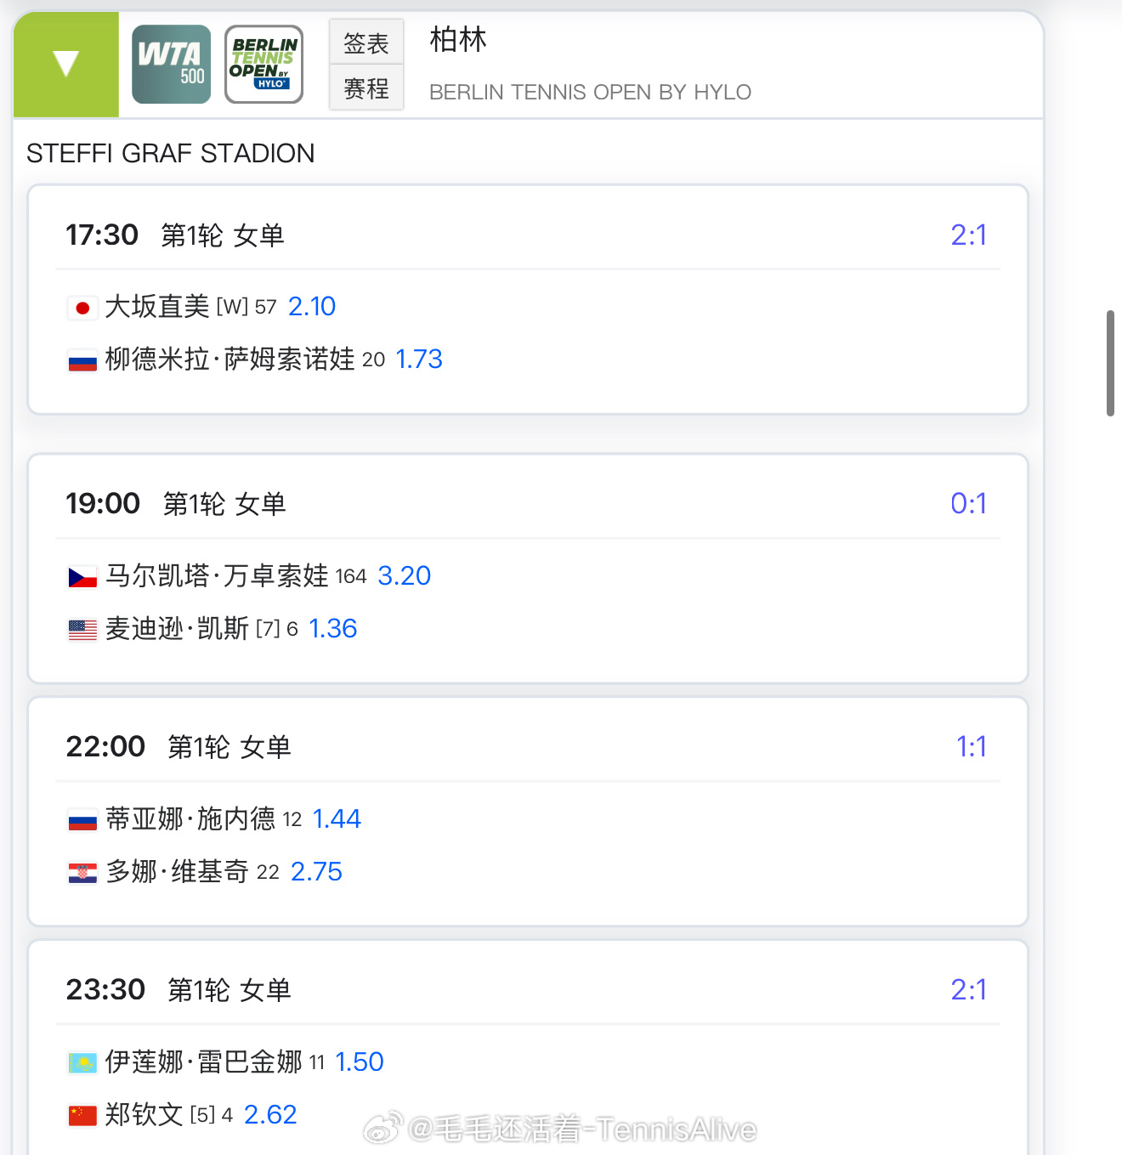Select odds 1.36 for 麦迪逊·凯斯
The height and width of the screenshot is (1155, 1122).
[x=332, y=628]
